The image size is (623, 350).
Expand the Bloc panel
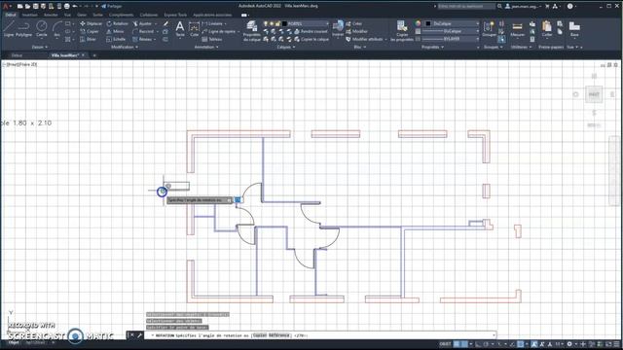(359, 48)
